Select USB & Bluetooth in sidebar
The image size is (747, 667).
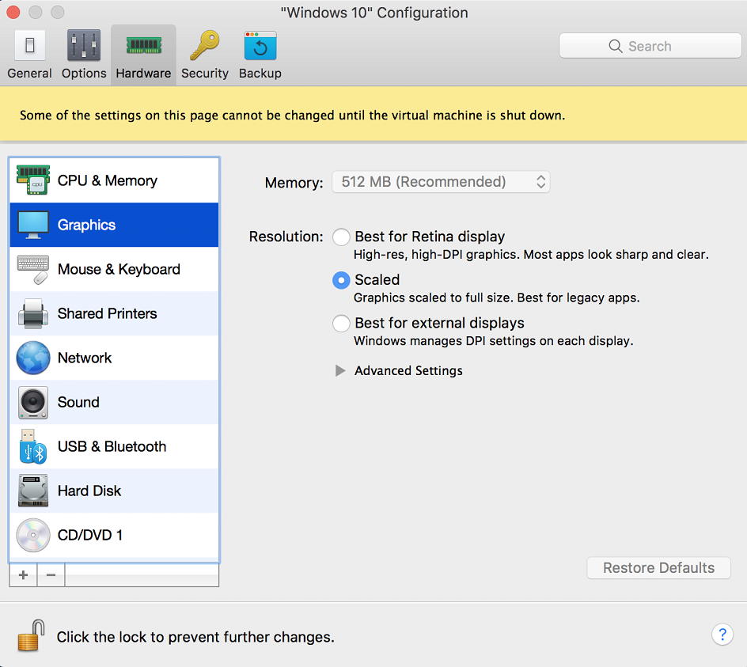coord(114,446)
